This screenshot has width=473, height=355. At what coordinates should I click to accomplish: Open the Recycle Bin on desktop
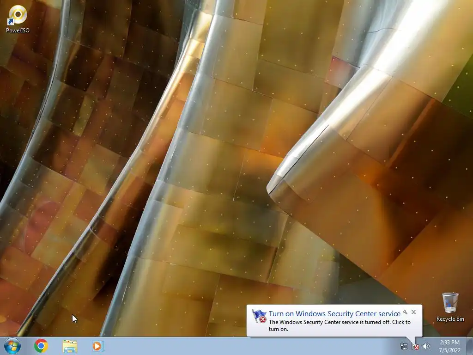pyautogui.click(x=450, y=307)
